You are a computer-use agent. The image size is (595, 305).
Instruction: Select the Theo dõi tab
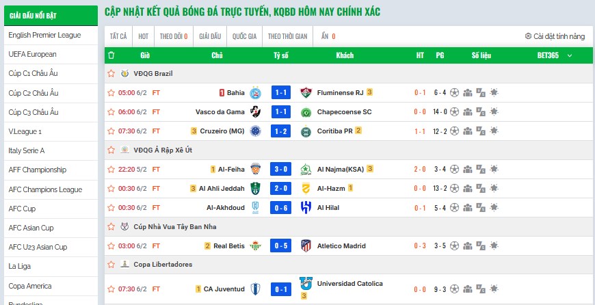tap(174, 36)
